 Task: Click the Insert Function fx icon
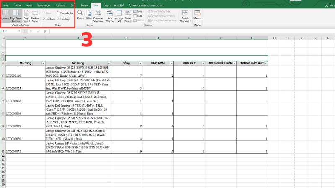point(45,31)
